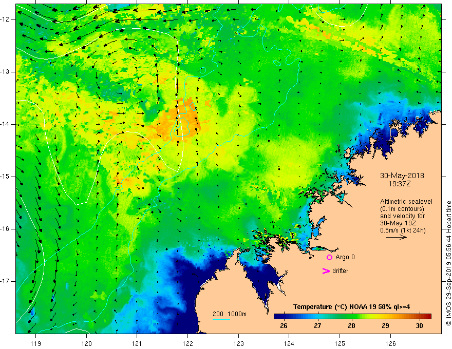Click the "Temperature (°C) NOAA 19 58% ql>=4" title
Screen dimensions: 452x349
point(352,307)
